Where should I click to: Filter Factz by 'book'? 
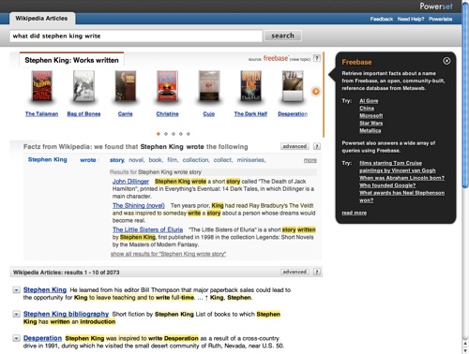[156, 160]
